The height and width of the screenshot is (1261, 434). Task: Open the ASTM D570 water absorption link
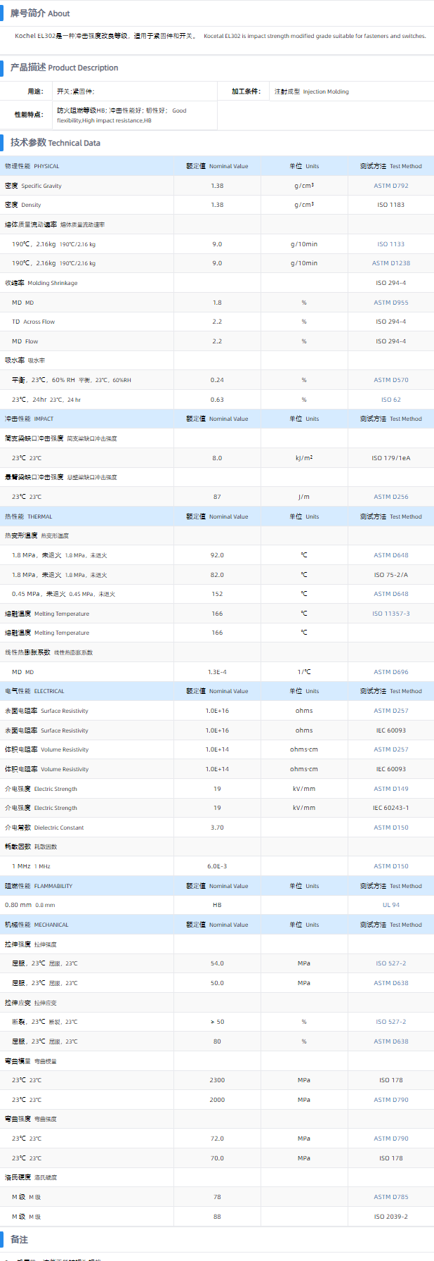coord(390,380)
